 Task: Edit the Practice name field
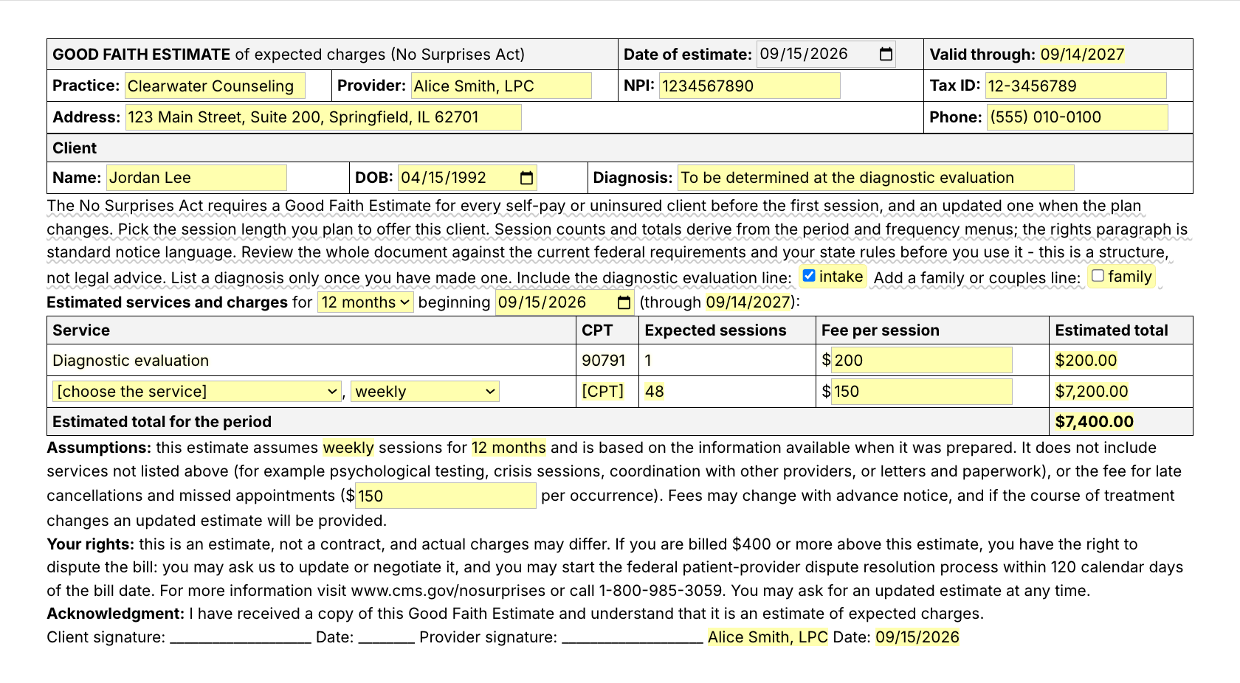pyautogui.click(x=215, y=86)
